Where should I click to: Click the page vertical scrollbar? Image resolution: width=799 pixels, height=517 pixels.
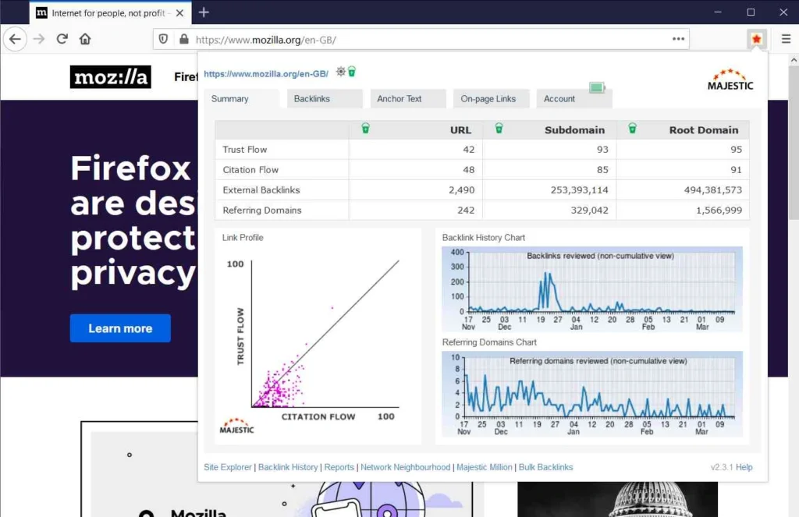pos(794,143)
